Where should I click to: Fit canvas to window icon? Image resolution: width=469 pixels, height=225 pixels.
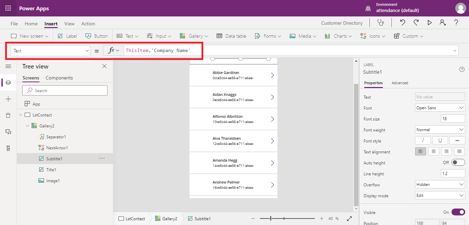(x=349, y=218)
